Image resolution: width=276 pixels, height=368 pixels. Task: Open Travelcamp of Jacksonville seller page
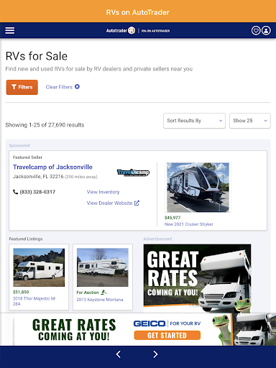[x=52, y=167]
